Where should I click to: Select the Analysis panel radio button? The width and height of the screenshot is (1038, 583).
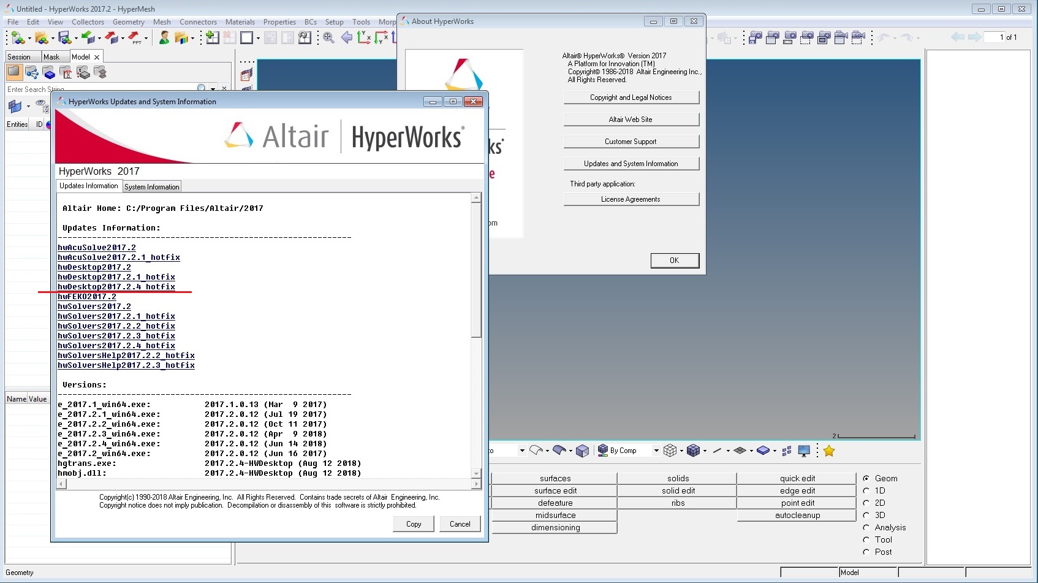tap(866, 527)
